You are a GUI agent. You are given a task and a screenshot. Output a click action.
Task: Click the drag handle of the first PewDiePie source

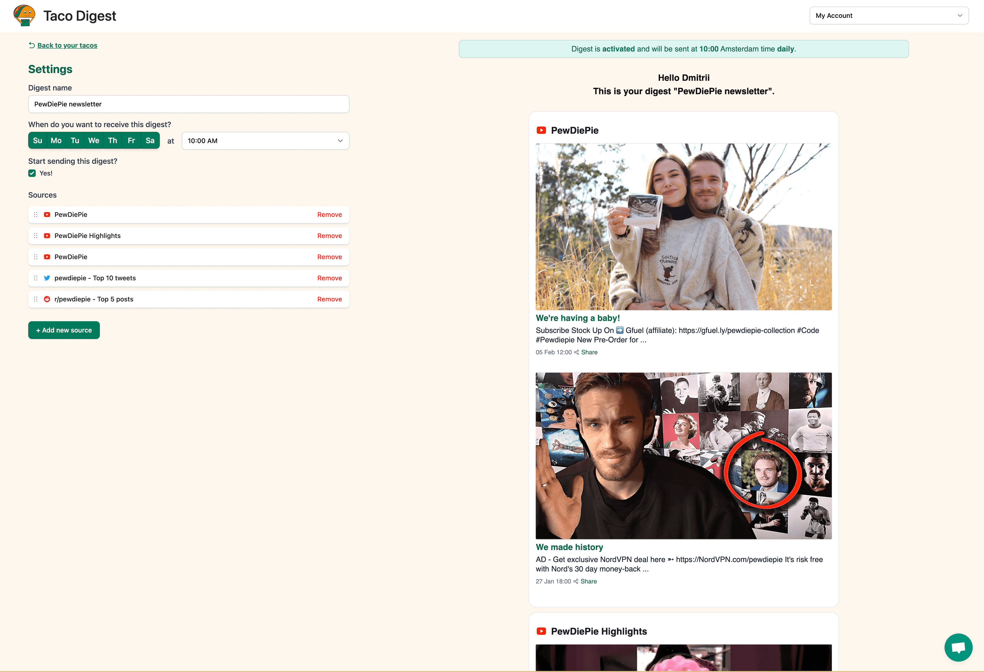[36, 215]
